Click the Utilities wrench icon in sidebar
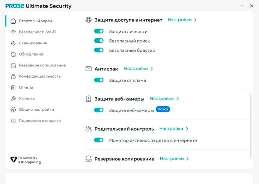 pos(14,98)
